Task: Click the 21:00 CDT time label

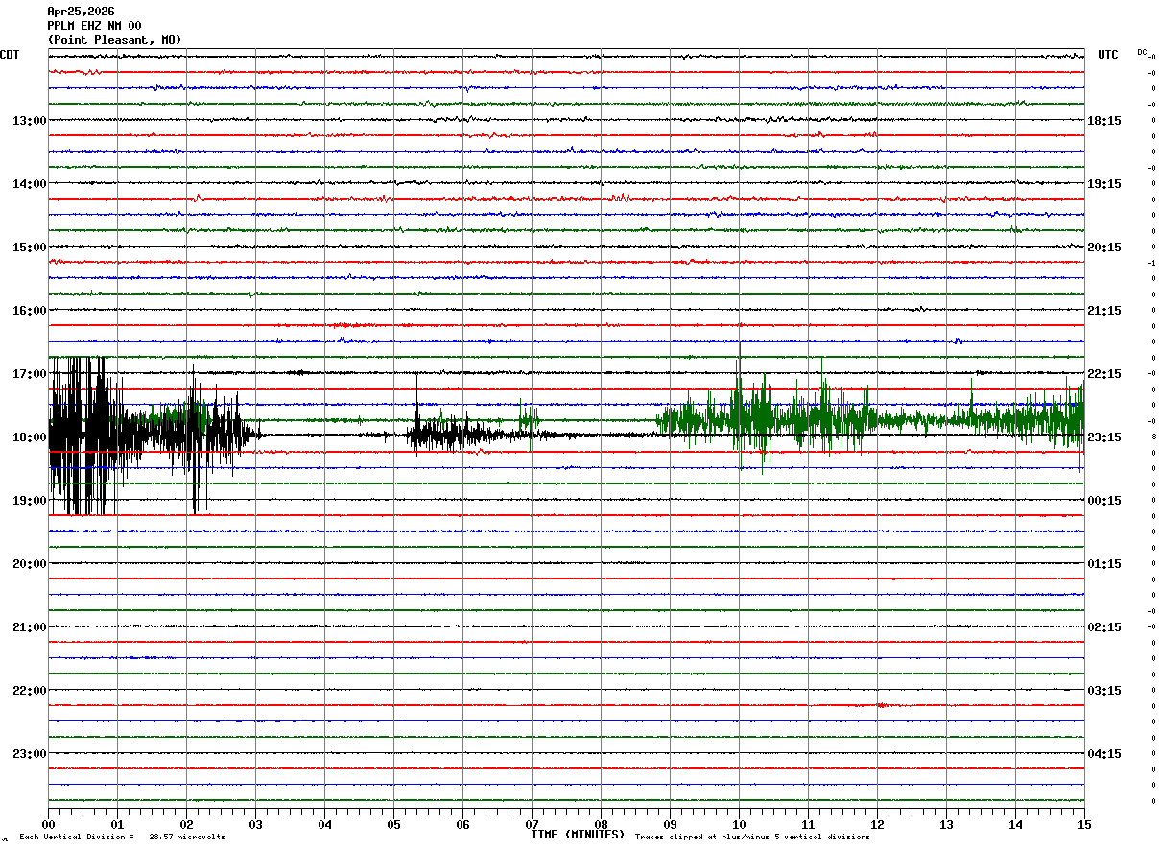Action: [x=29, y=627]
